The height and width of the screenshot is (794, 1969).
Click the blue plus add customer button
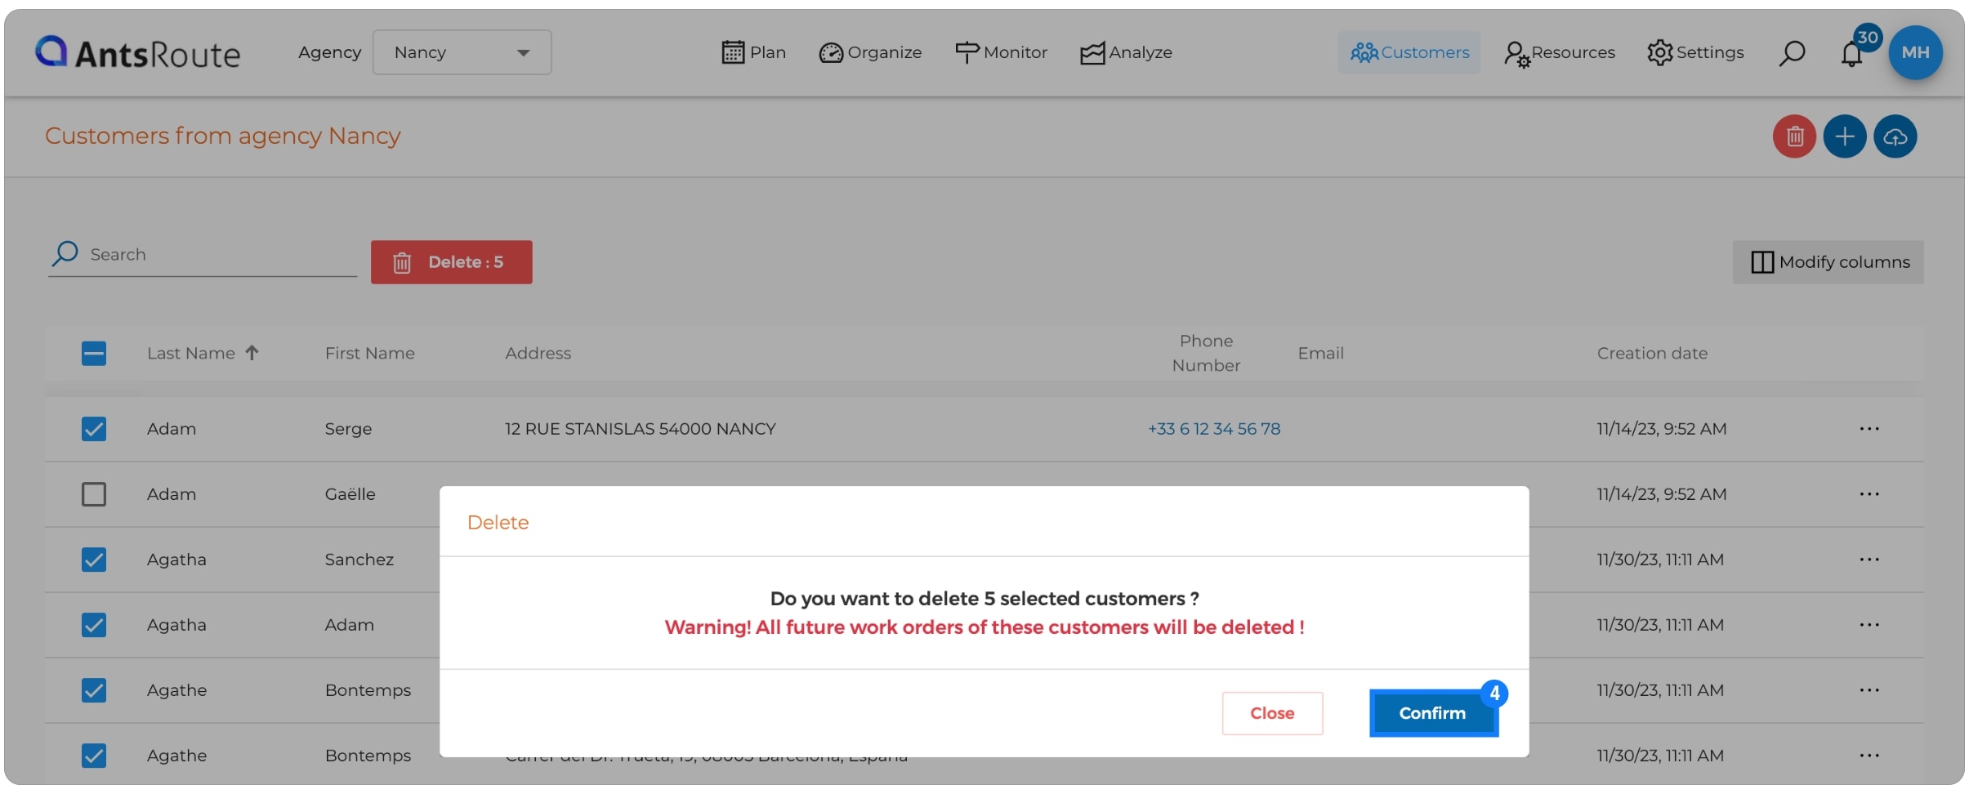pos(1844,136)
